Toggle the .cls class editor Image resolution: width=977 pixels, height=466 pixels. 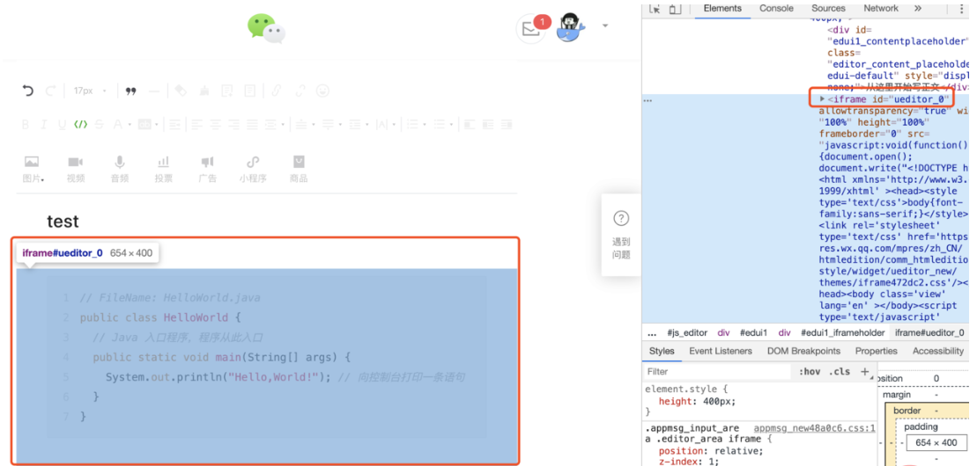pos(841,372)
